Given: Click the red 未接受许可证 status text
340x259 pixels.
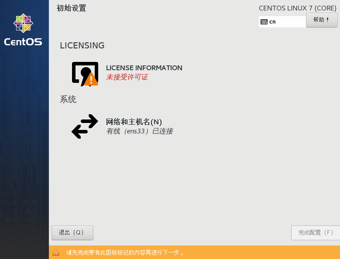Looking at the screenshot, I should tap(127, 77).
